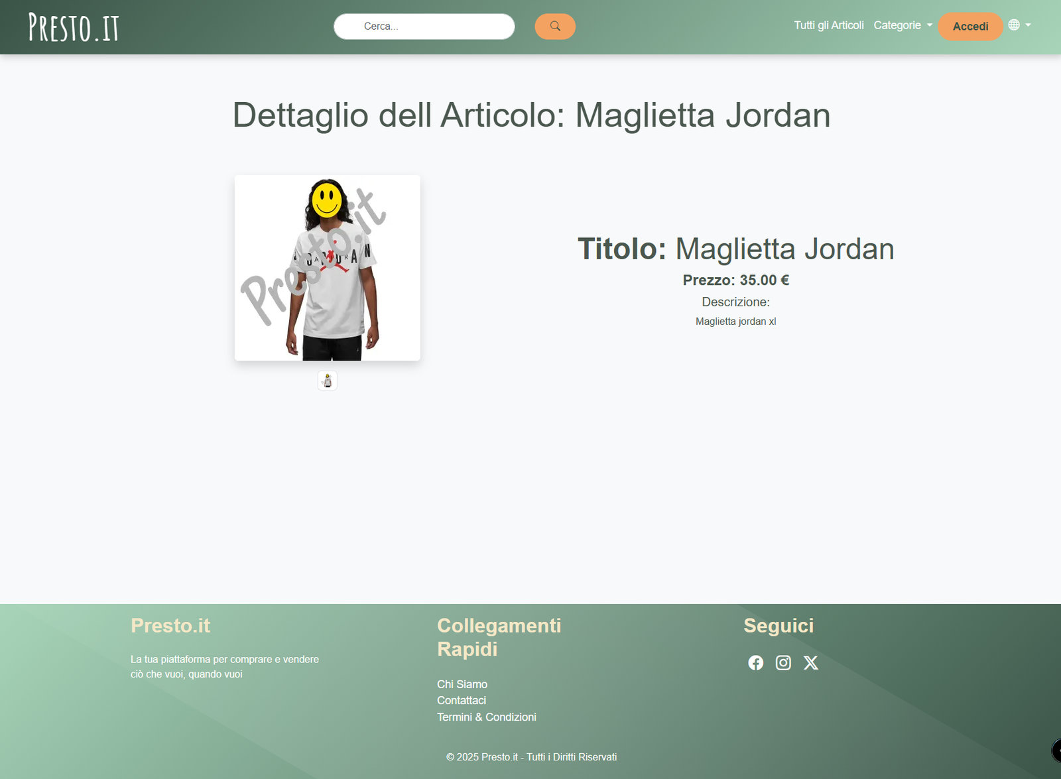The width and height of the screenshot is (1061, 779).
Task: Click the Presto.it logo
Action: 73,27
